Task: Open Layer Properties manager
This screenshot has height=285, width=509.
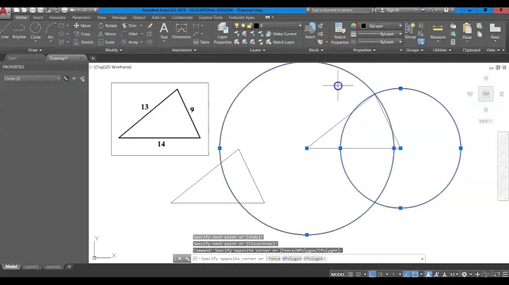Action: point(223,33)
